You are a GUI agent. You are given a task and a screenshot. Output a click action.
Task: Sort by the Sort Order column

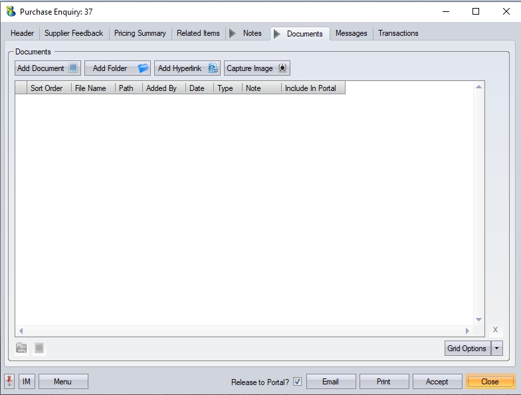pyautogui.click(x=49, y=88)
